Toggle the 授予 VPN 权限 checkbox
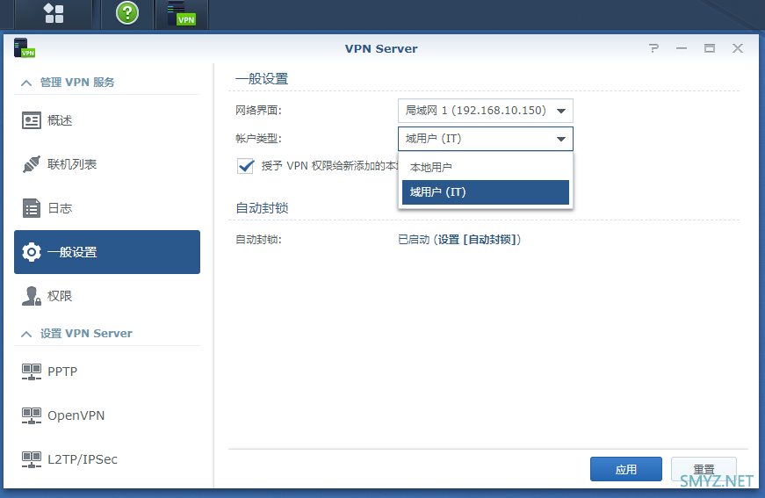The height and width of the screenshot is (498, 765). point(245,166)
